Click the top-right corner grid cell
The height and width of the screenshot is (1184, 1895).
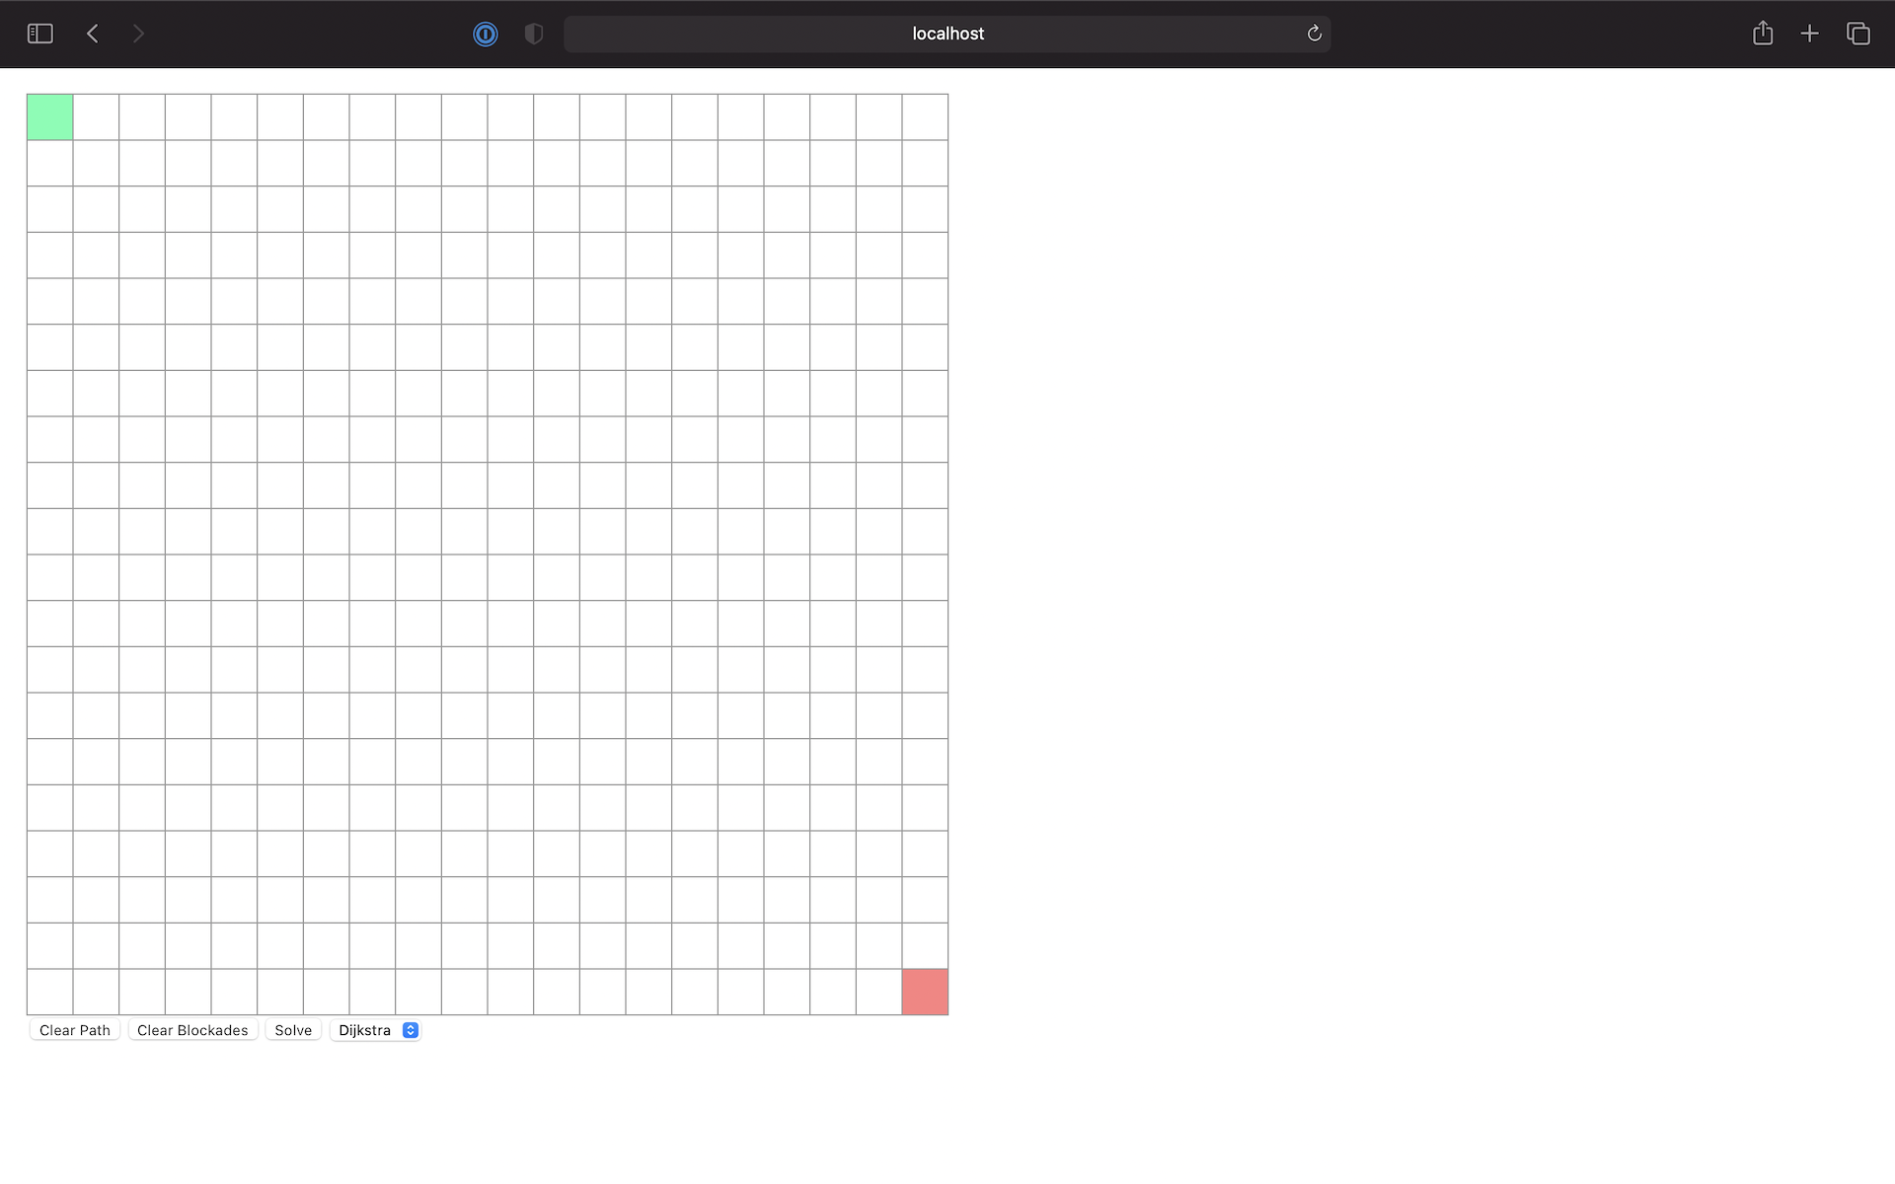pyautogui.click(x=924, y=116)
